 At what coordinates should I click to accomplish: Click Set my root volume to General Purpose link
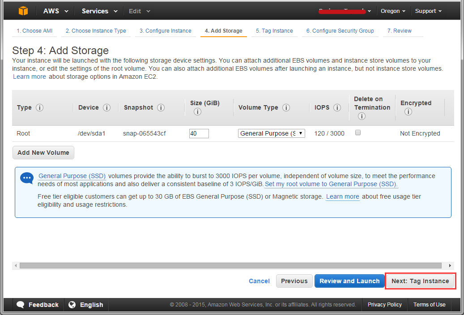click(331, 184)
